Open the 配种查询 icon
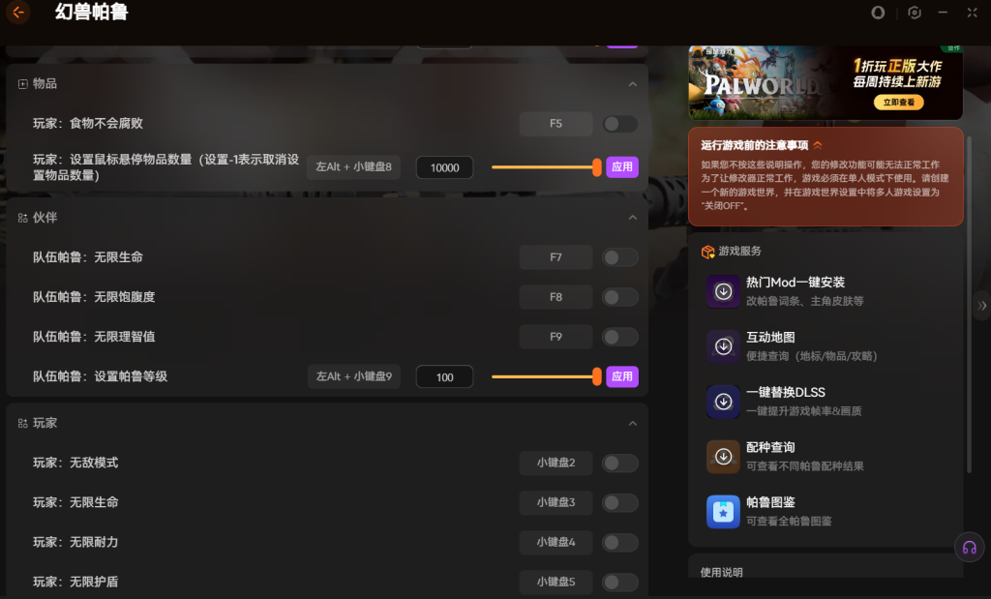Screen dimensions: 991x599 coord(723,457)
